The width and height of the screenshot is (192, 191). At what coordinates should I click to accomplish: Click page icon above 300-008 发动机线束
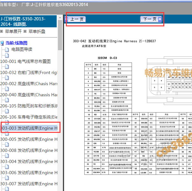coord(7,144)
